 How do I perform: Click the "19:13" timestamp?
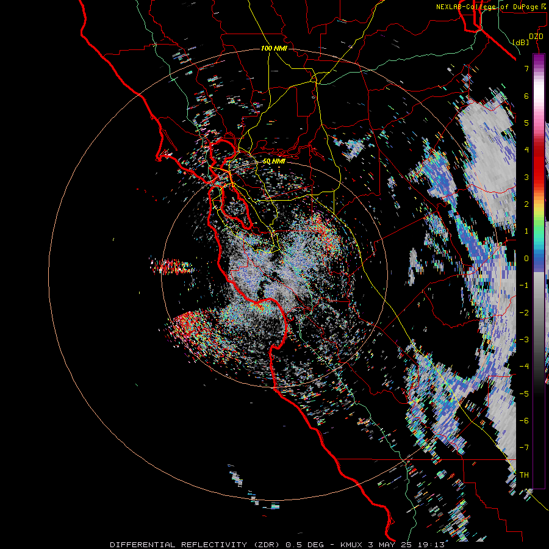(430, 545)
